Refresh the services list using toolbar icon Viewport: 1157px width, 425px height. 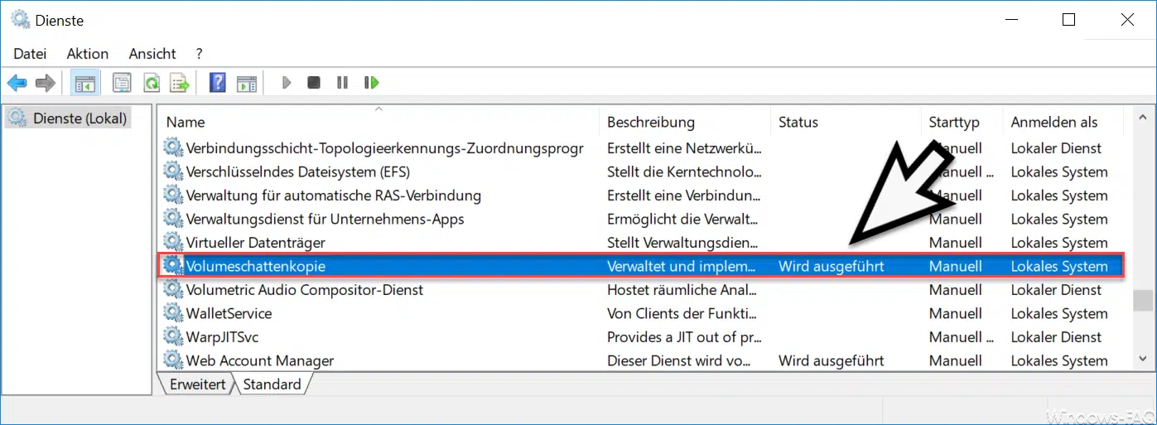pyautogui.click(x=151, y=83)
